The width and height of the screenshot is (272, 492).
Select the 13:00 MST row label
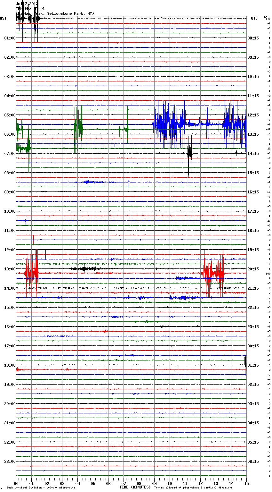[10, 269]
